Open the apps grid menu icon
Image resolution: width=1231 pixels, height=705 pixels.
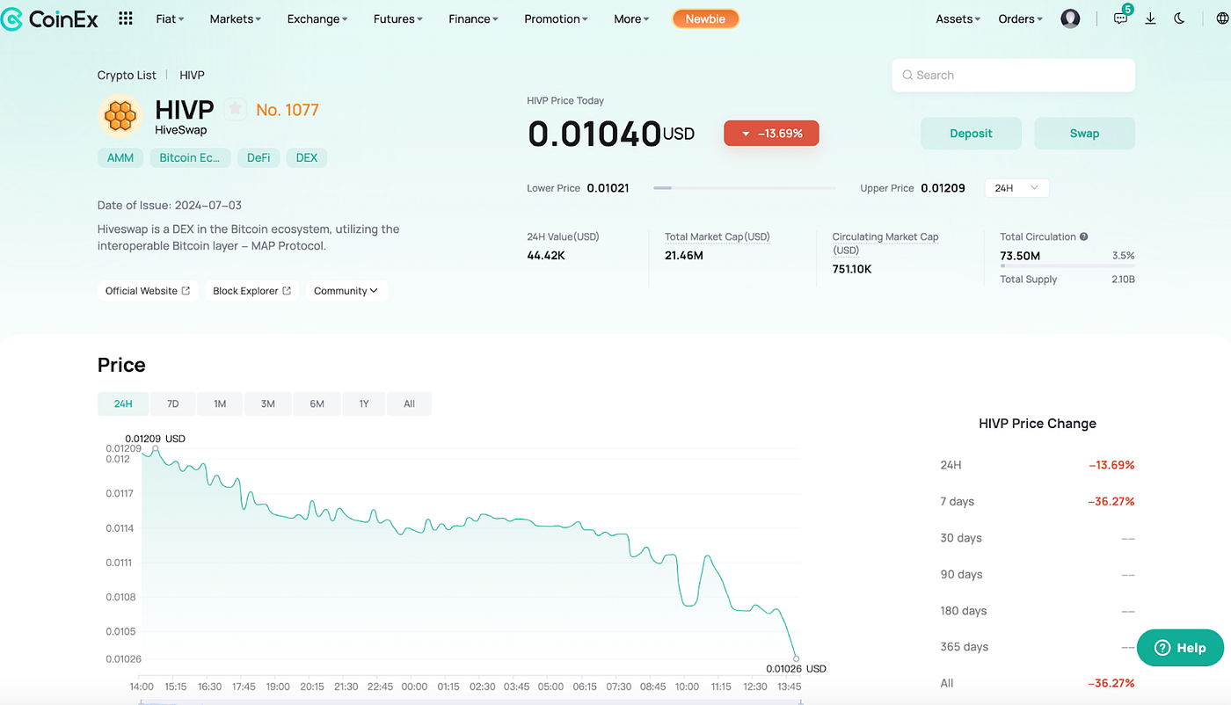pyautogui.click(x=126, y=18)
